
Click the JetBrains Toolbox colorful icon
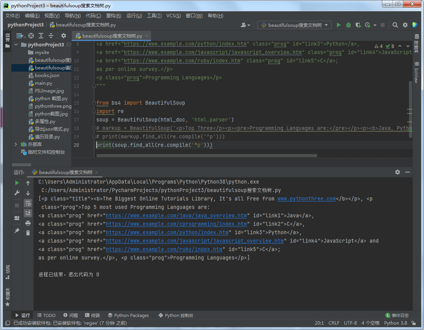tap(415, 25)
